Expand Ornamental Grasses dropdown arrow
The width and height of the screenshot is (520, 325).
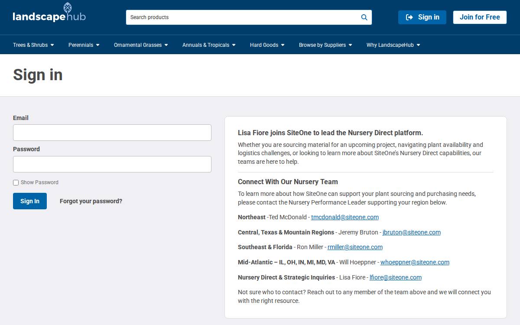pyautogui.click(x=166, y=45)
